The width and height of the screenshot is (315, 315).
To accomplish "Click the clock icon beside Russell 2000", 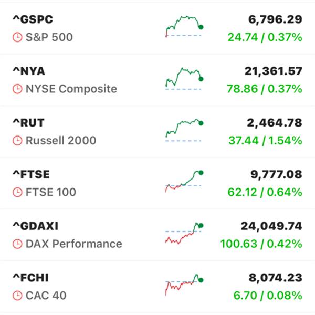I will tap(17, 141).
